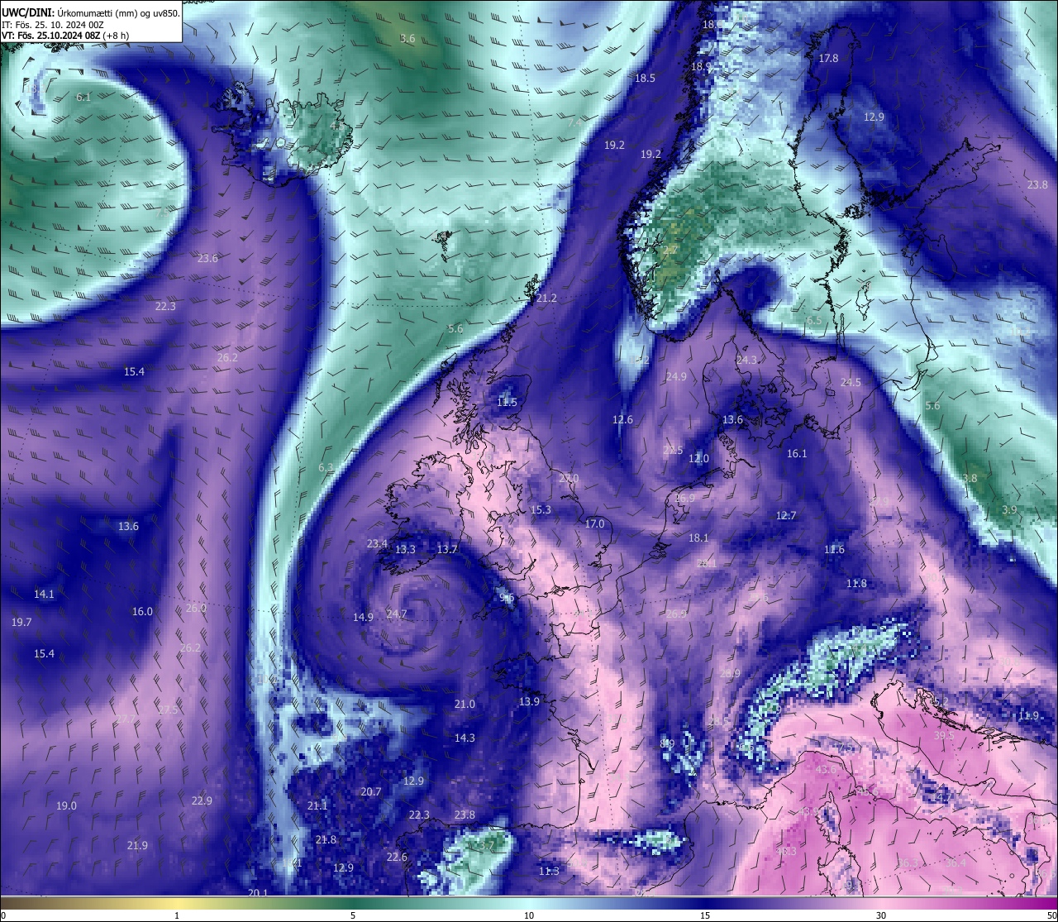Viewport: 1058px width, 922px height.
Task: Click the 11.8 value label
Action: pyautogui.click(x=856, y=584)
